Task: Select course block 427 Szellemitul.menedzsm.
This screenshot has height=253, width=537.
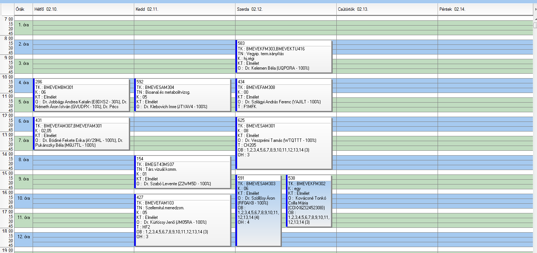Action: coord(182,220)
